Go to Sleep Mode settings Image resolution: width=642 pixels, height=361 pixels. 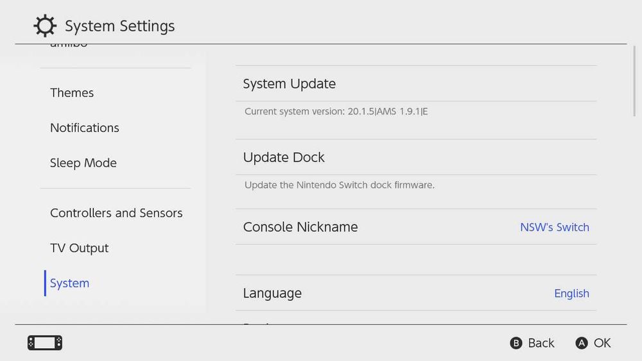pos(83,163)
